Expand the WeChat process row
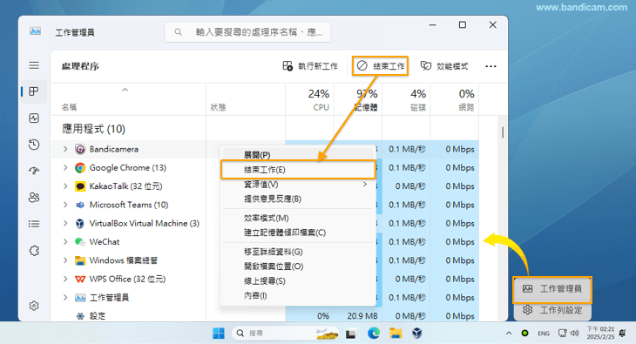This screenshot has width=636, height=344. (65, 242)
